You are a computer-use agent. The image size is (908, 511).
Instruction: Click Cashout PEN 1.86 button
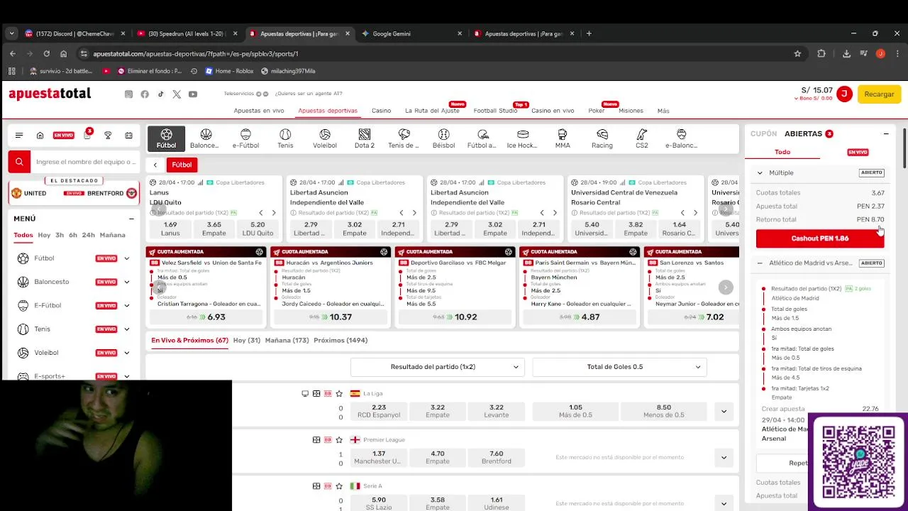click(820, 238)
